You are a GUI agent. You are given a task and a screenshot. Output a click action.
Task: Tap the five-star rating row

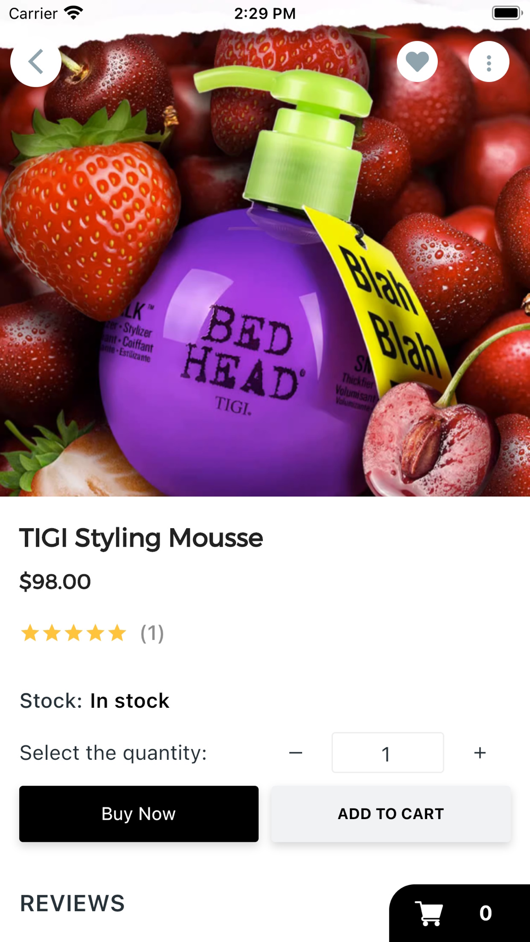click(x=74, y=633)
